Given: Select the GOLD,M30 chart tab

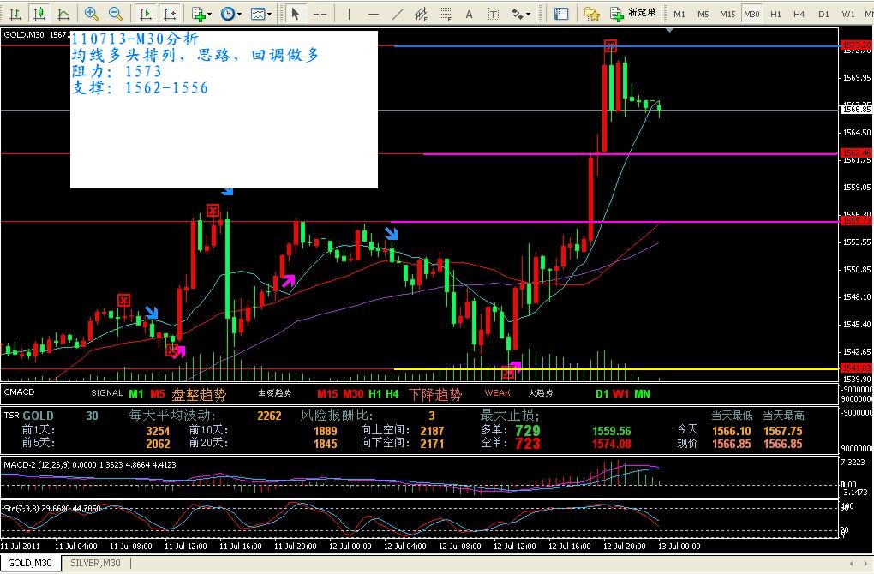Looking at the screenshot, I should click(31, 563).
